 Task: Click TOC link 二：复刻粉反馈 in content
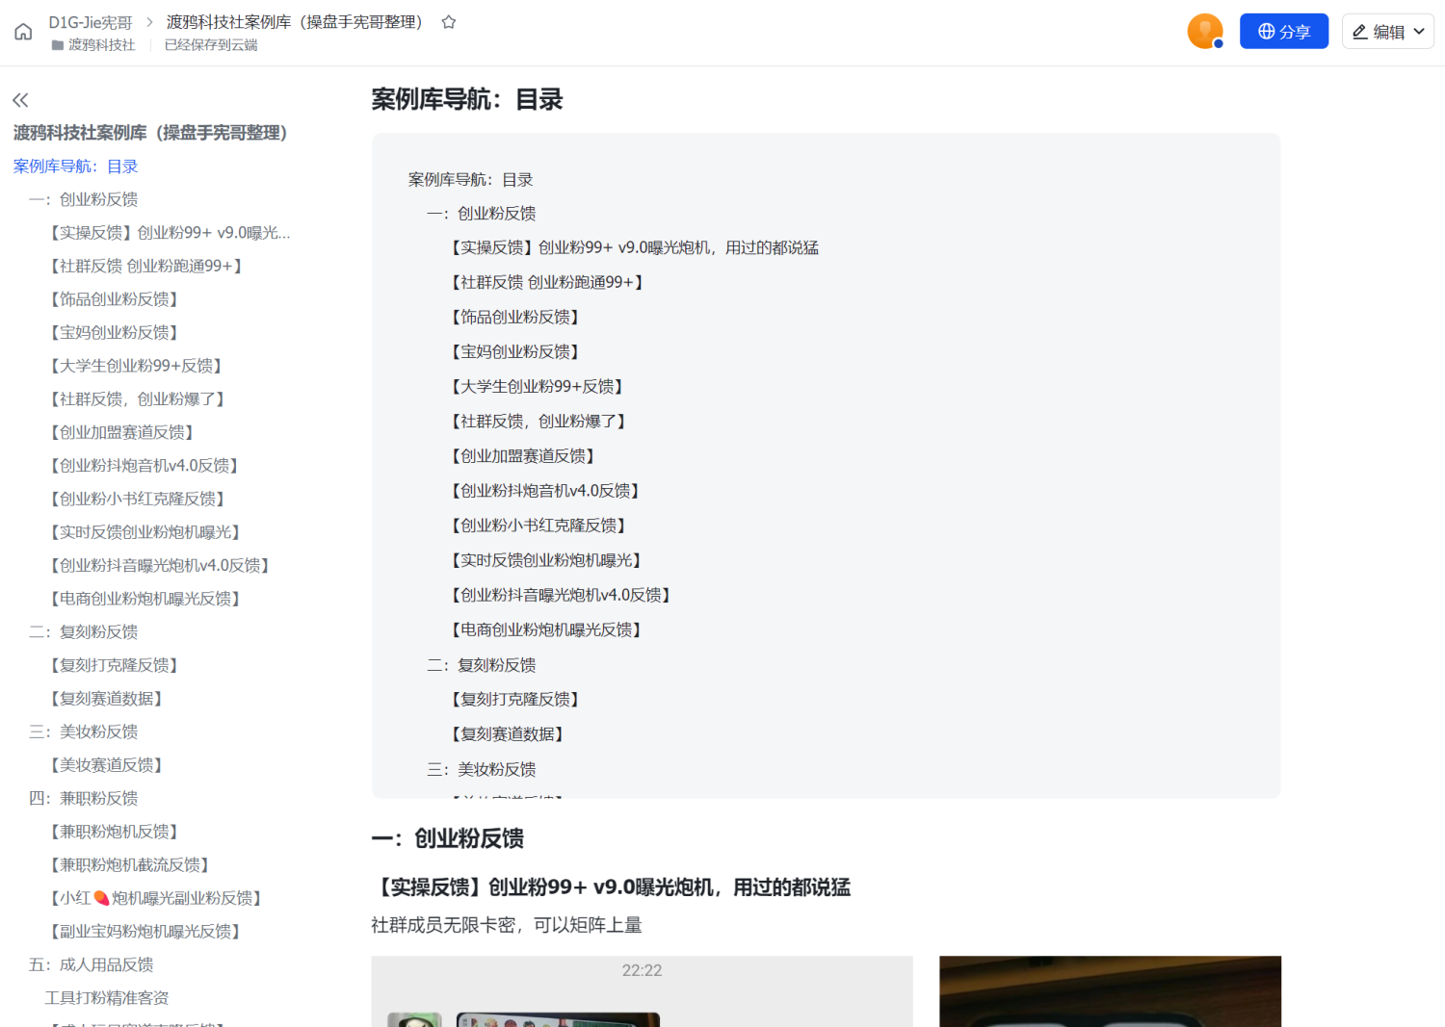click(481, 665)
